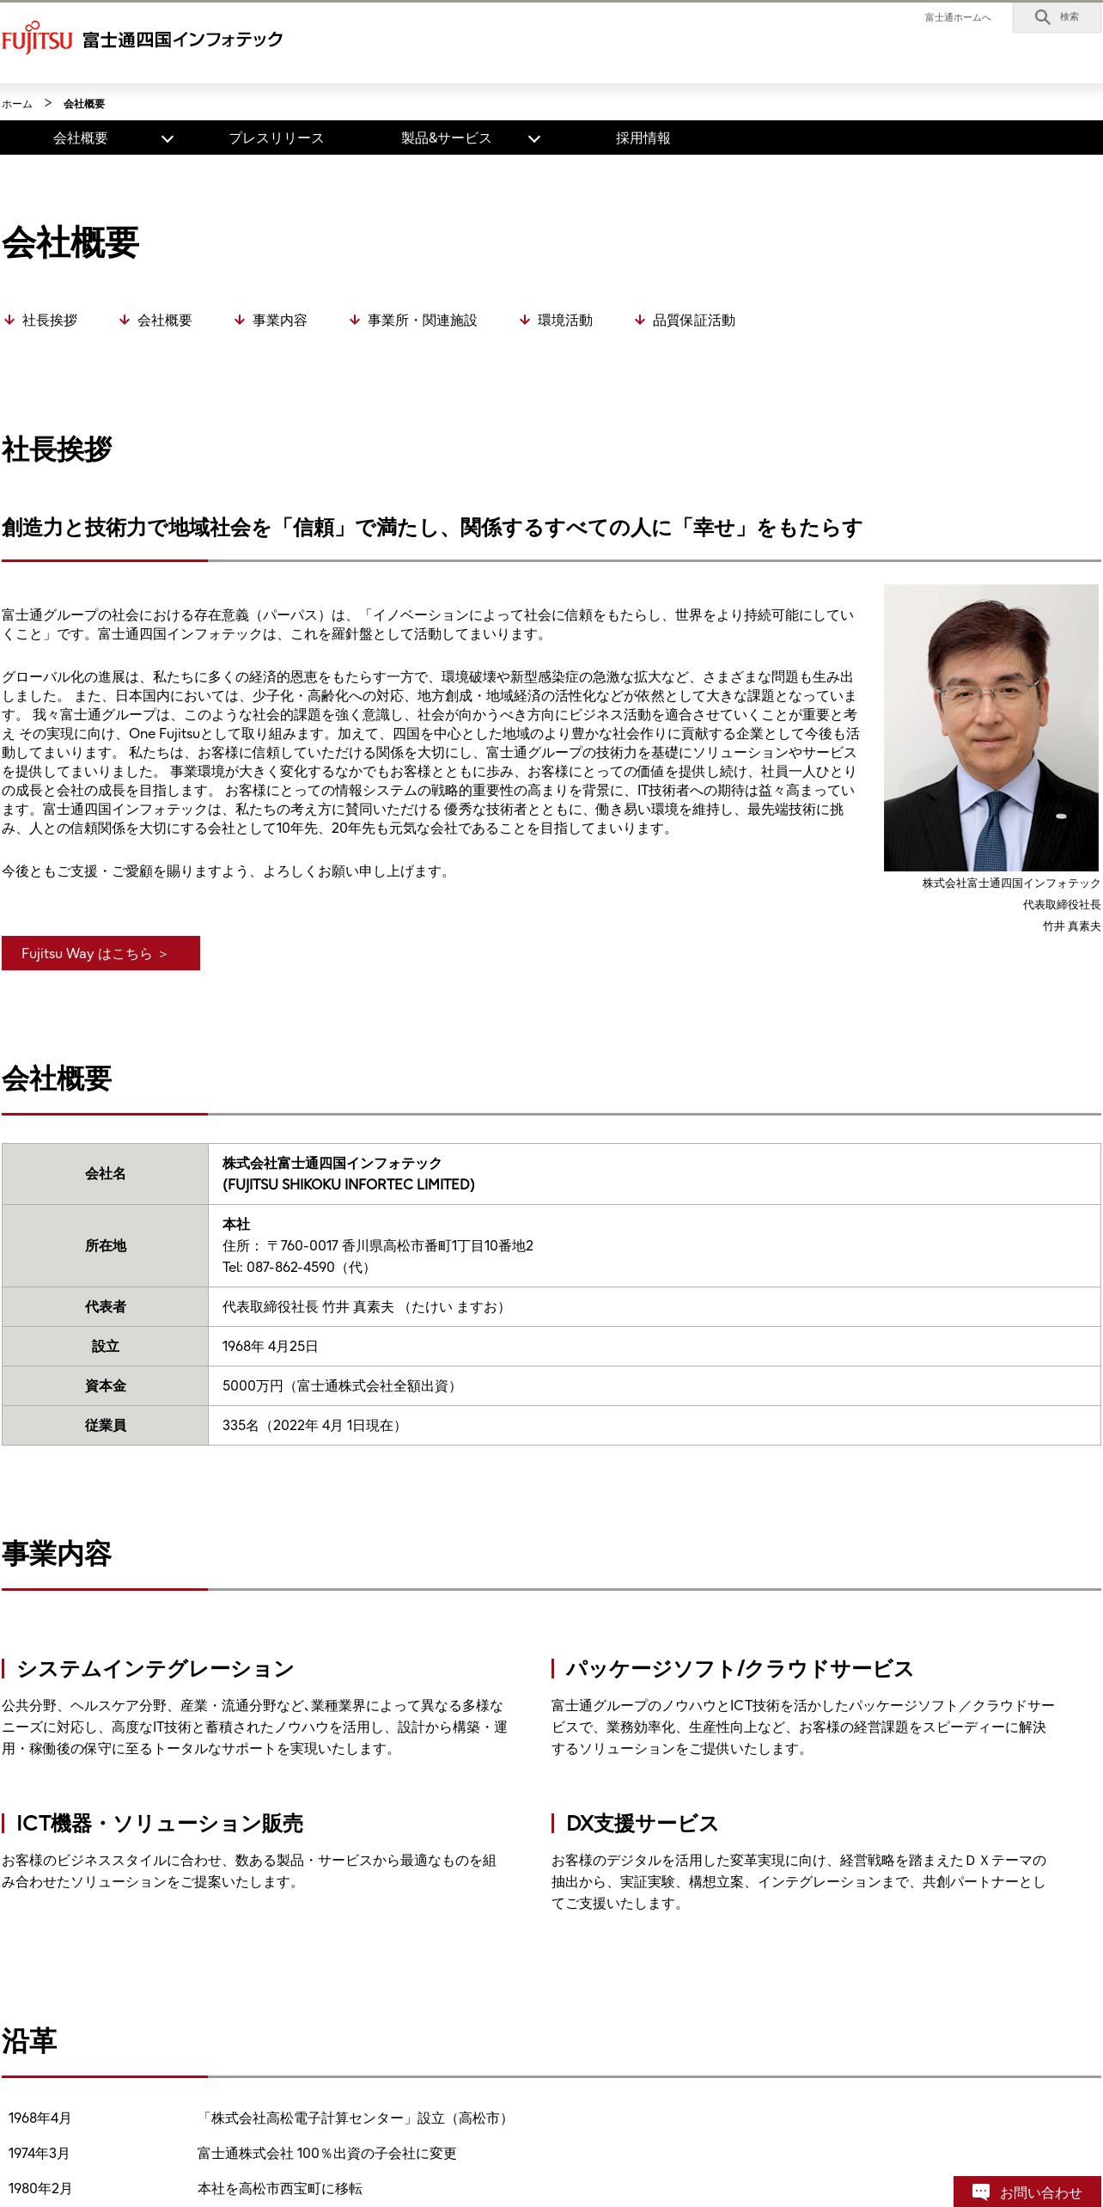Click the FUJITSU SHIKOKU INFORTEC LIMITED text
This screenshot has width=1103, height=2207.
pyautogui.click(x=349, y=1184)
